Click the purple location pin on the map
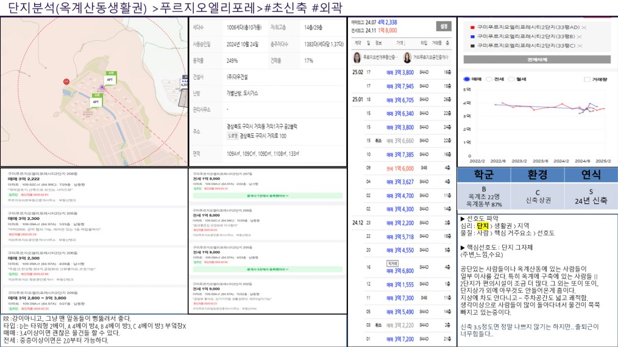Viewport: 618px width, 347px height. [x=102, y=88]
